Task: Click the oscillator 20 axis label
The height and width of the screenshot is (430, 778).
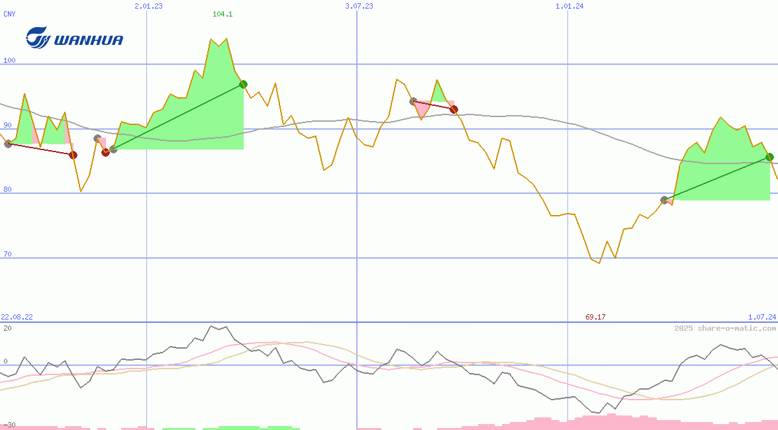Action: pyautogui.click(x=7, y=328)
